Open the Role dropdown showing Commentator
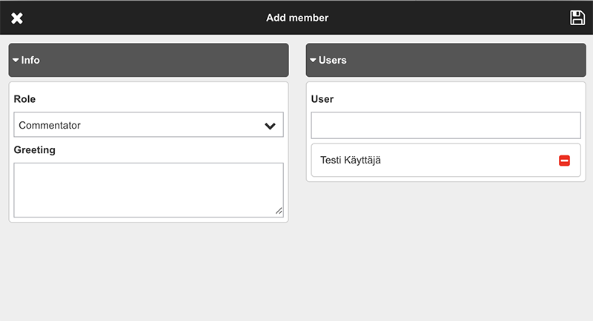 click(148, 125)
